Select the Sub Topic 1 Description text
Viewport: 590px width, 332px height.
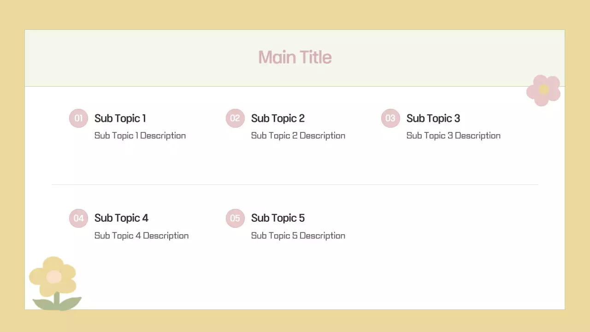click(x=140, y=136)
